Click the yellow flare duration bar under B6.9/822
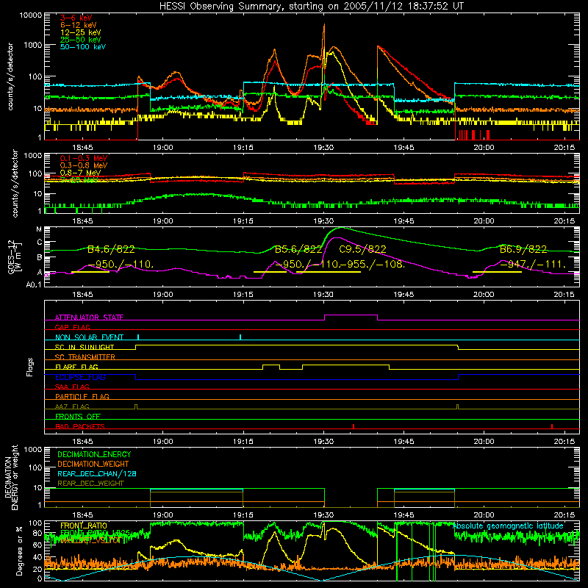The width and height of the screenshot is (588, 588). pyautogui.click(x=497, y=272)
